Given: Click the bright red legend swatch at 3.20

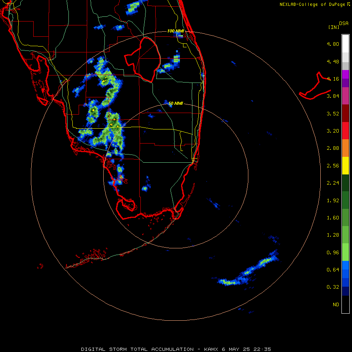Looking at the screenshot, I should click(345, 131).
